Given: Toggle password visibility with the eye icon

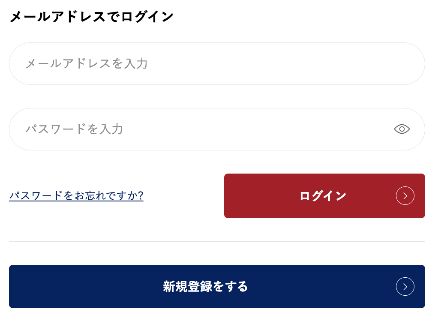Looking at the screenshot, I should pyautogui.click(x=402, y=129).
